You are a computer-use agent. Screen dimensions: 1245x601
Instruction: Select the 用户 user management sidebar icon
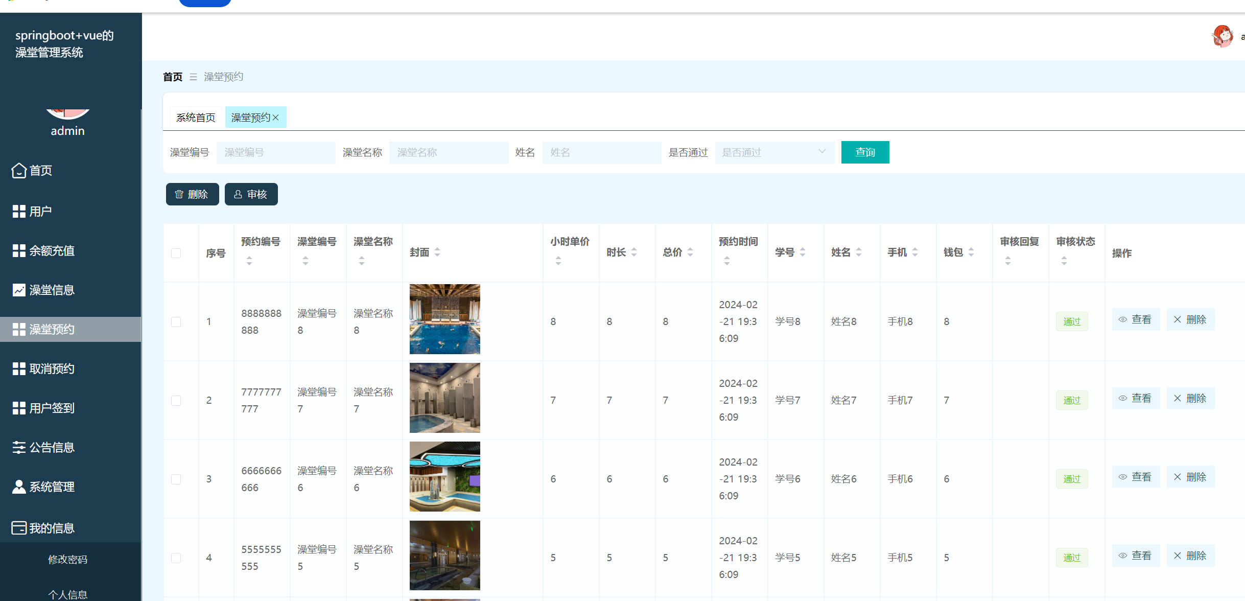click(x=19, y=211)
